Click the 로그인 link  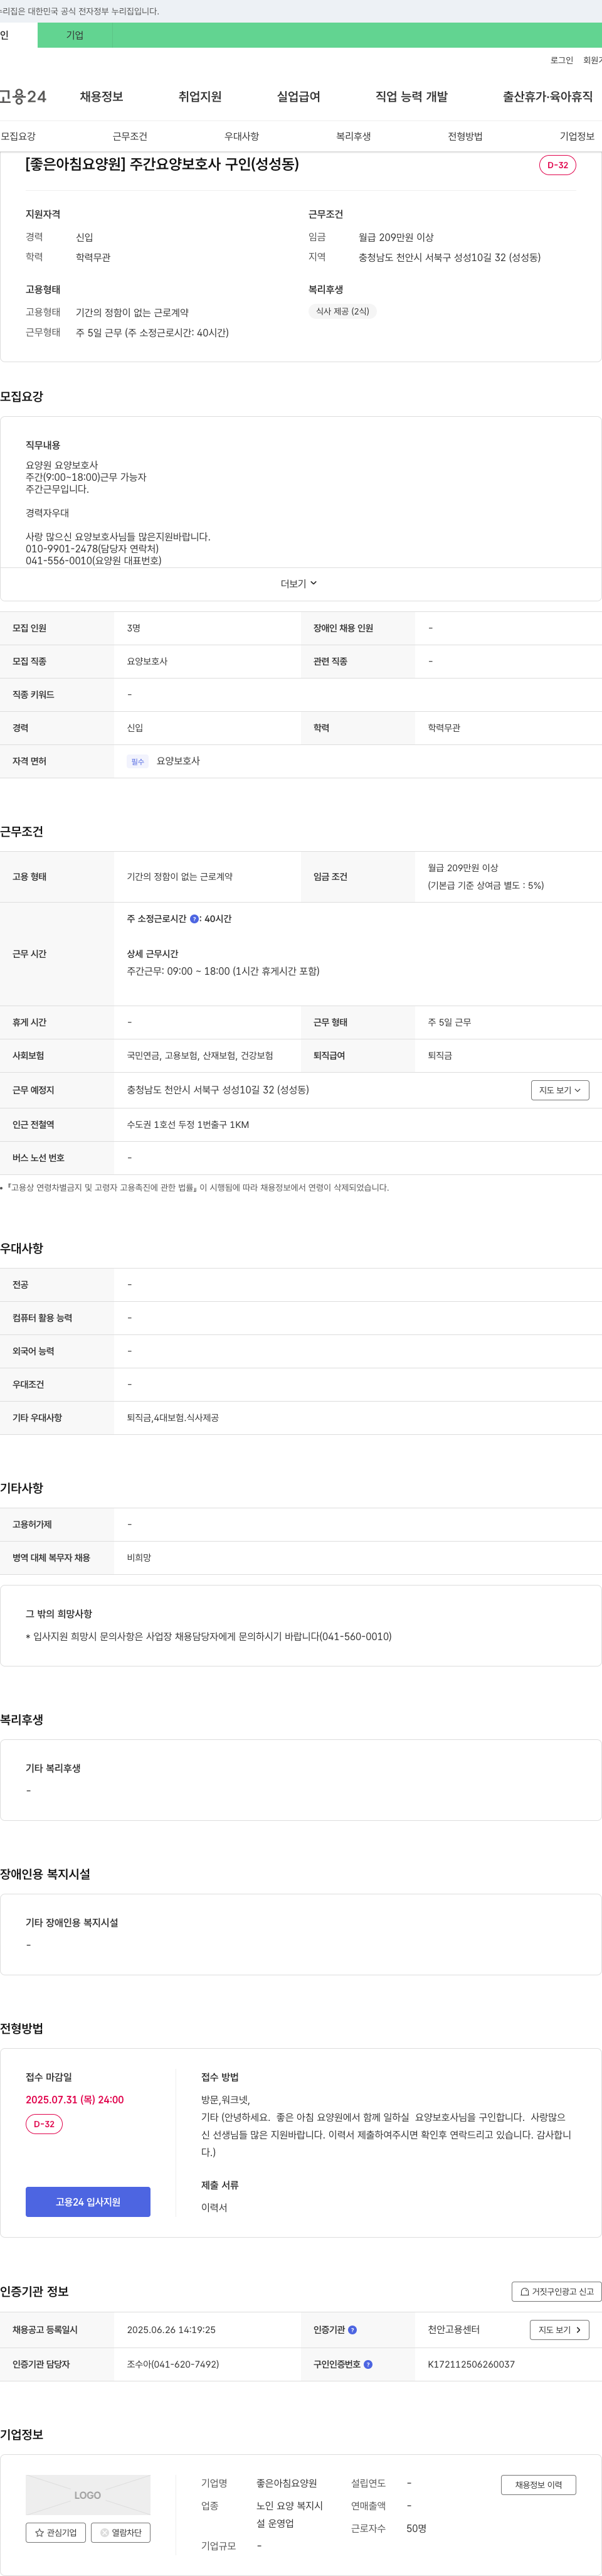561,60
